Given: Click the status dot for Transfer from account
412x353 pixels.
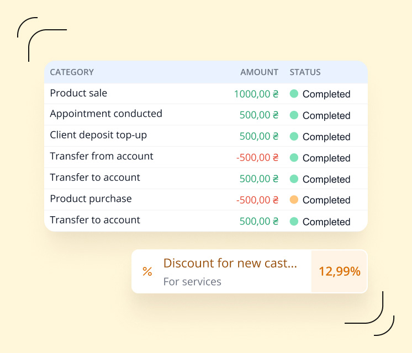Looking at the screenshot, I should click(x=294, y=158).
